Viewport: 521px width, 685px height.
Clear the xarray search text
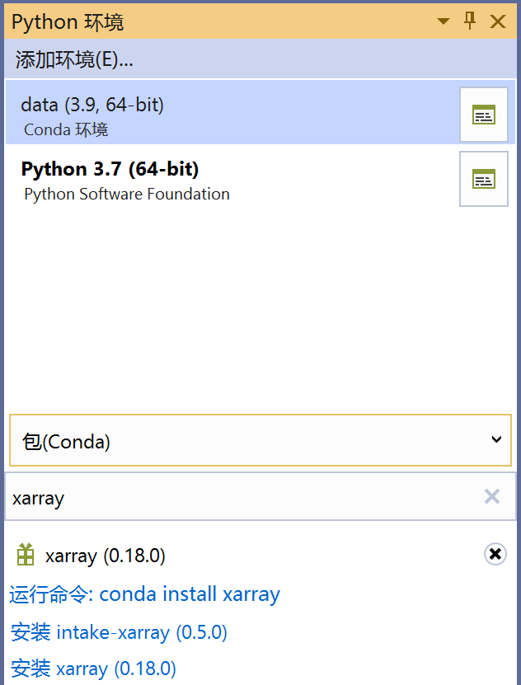click(492, 496)
